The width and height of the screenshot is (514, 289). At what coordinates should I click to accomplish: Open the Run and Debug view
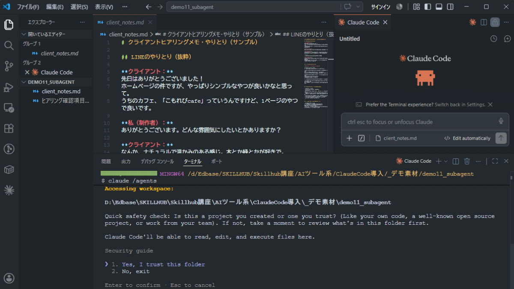click(9, 86)
